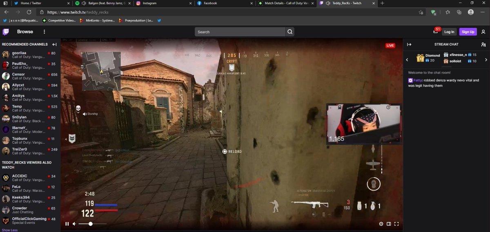Viewport: 490px width, 232px height.
Task: Open recommended channel Arcitys
Action: coord(29,98)
